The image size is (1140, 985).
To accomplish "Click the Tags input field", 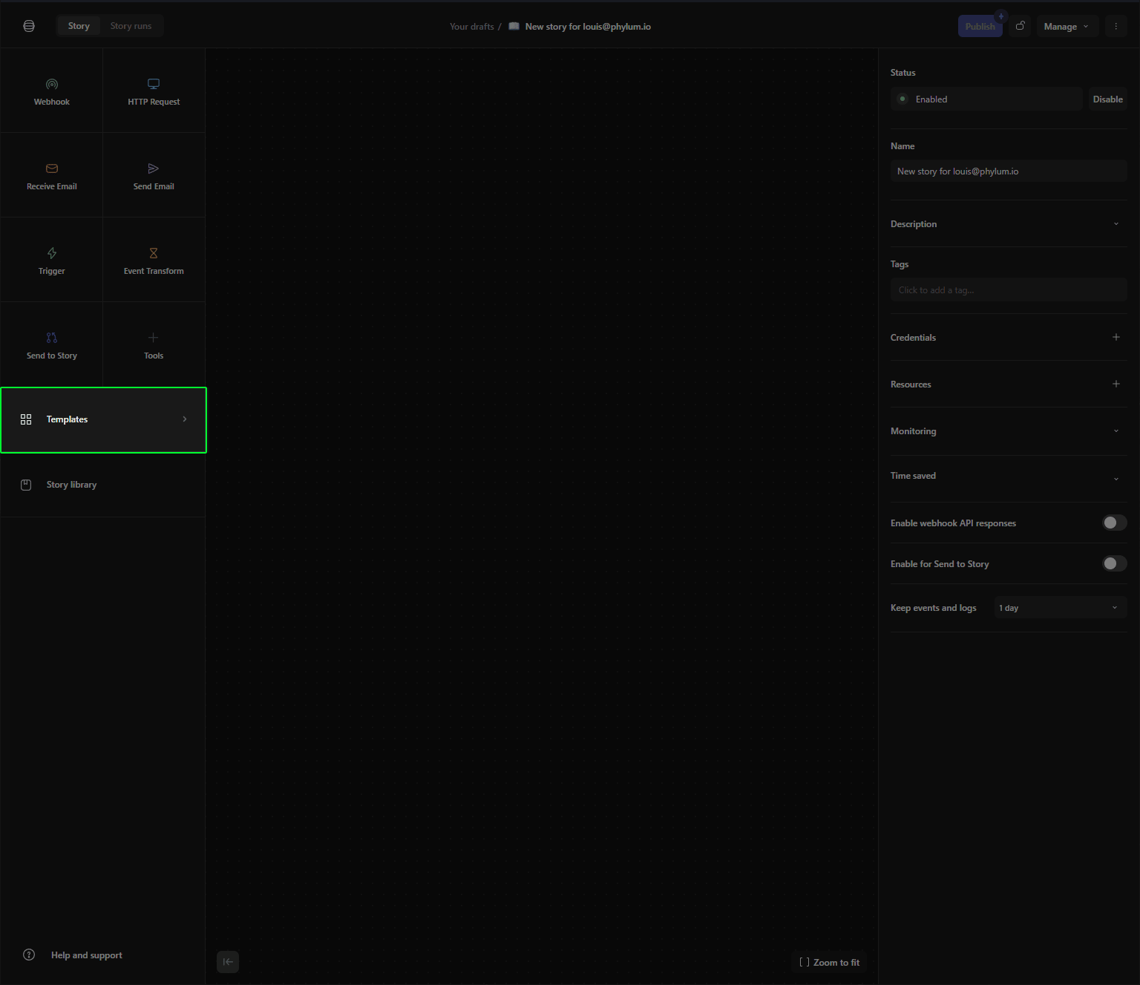I will pyautogui.click(x=1008, y=290).
